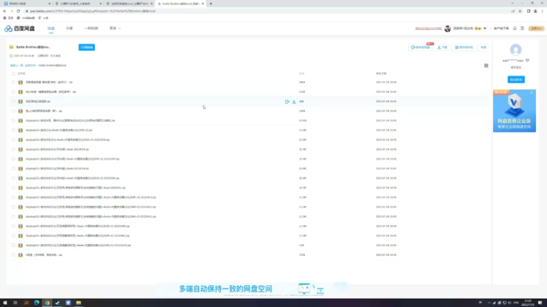This screenshot has height=307, width=547.
Task: Open the browser tab search chevron
Action: pos(512,3)
